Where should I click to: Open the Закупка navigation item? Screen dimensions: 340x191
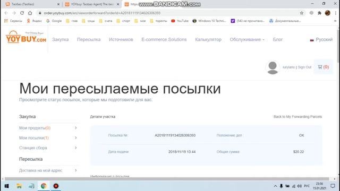tap(60, 40)
